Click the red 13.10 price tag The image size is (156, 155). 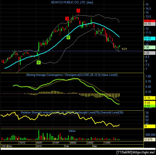[x=149, y=21]
